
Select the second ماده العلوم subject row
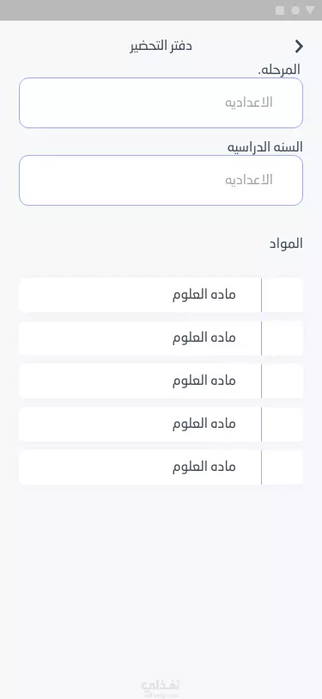(161, 338)
